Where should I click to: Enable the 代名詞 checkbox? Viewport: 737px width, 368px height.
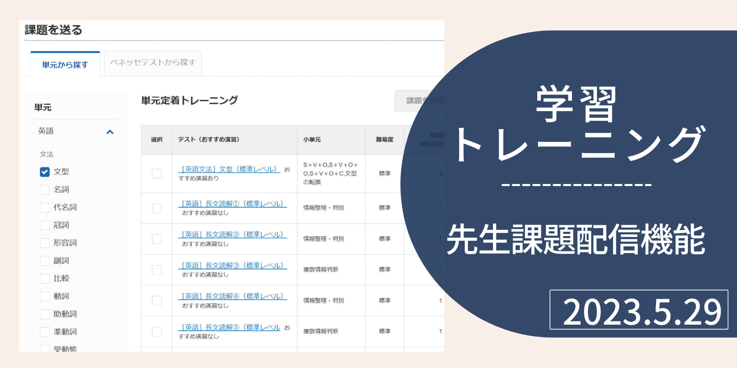click(45, 207)
